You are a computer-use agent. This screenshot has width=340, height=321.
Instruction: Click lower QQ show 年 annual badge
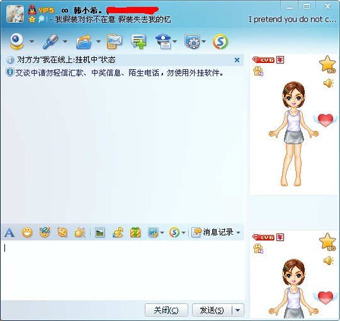280,237
